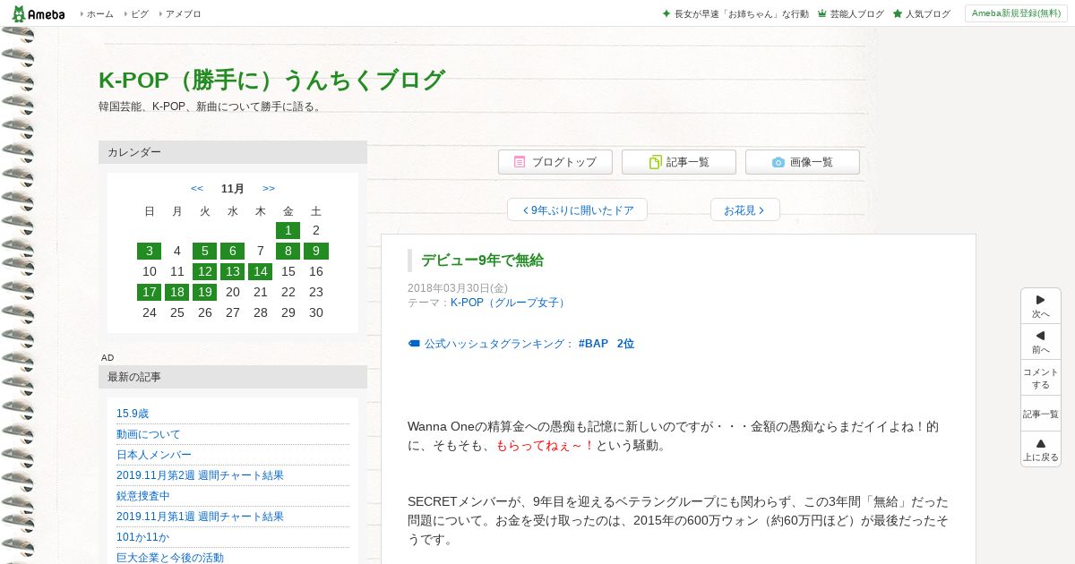Viewport: 1075px width, 564px height.
Task: Open the #BAP 2位 hashtag
Action: click(606, 344)
